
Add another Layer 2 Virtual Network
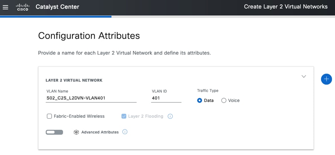[326, 79]
